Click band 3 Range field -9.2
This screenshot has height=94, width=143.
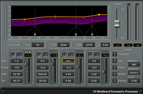68,68
